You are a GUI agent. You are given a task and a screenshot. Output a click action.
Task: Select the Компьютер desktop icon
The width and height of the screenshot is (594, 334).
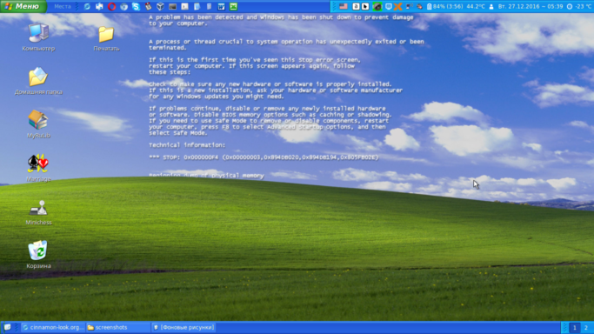38,37
